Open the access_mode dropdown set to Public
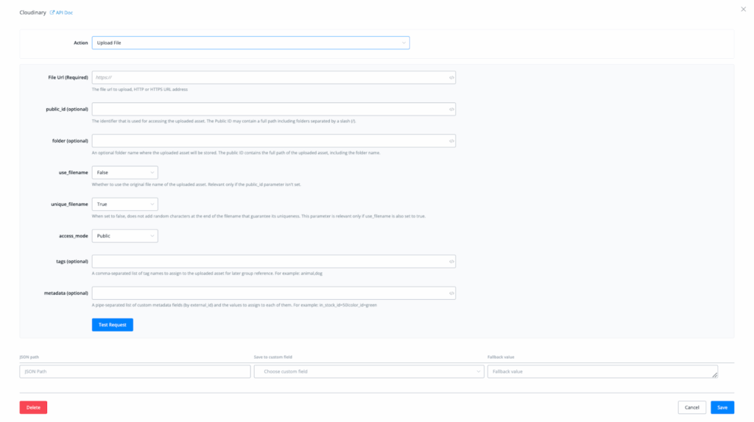This screenshot has height=422, width=754. (x=124, y=235)
